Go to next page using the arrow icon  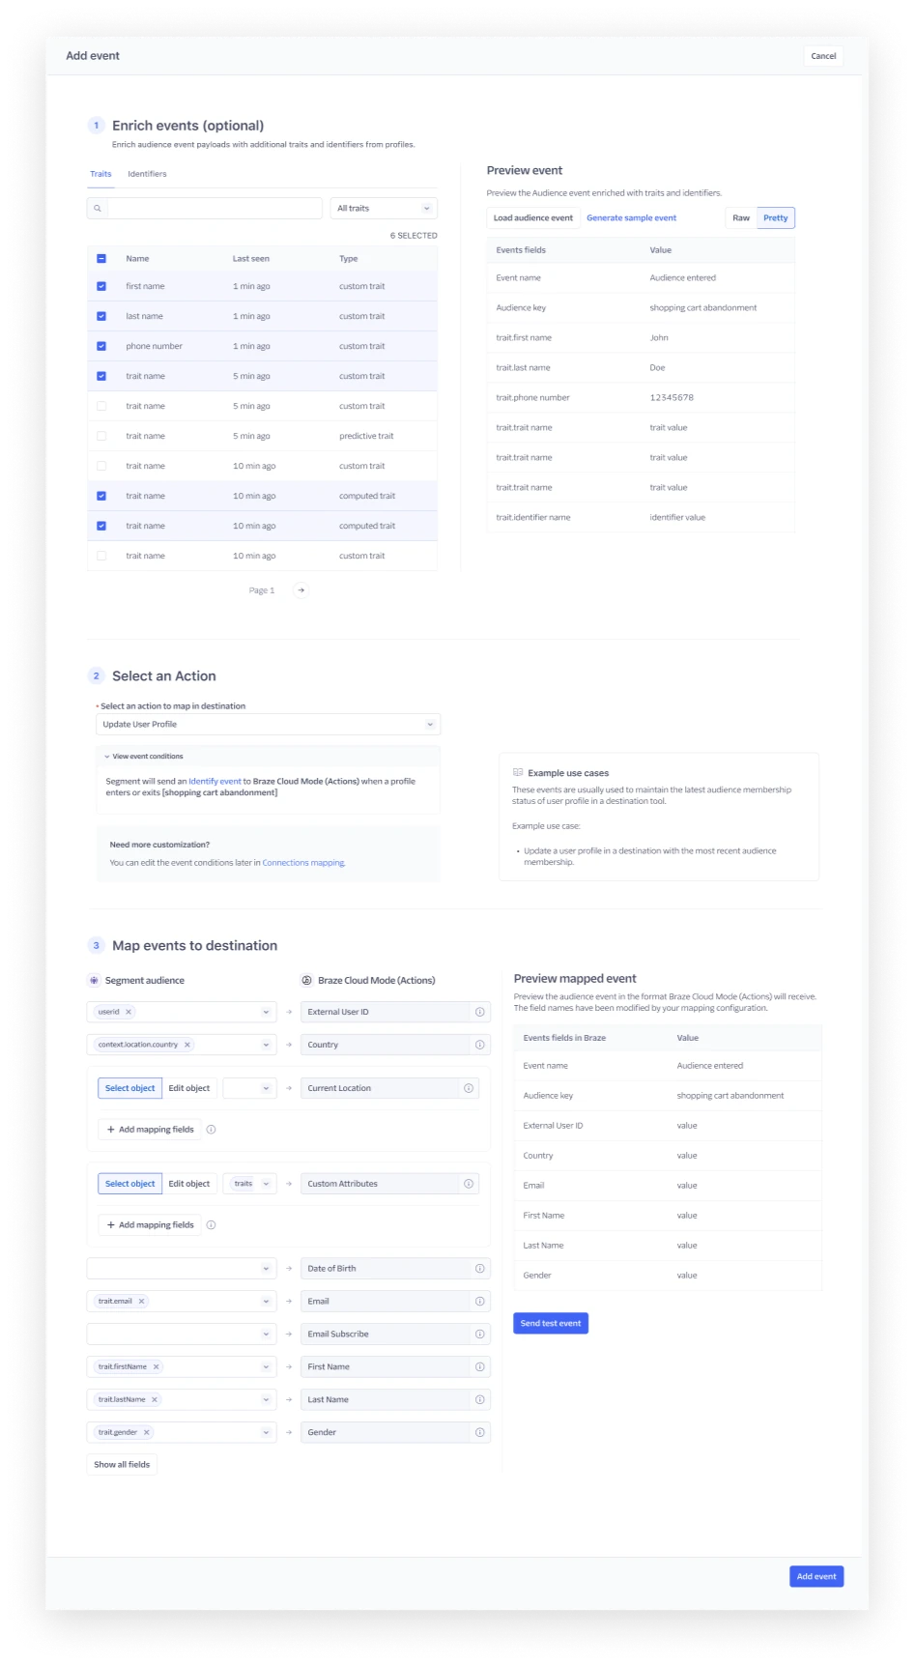(x=301, y=590)
